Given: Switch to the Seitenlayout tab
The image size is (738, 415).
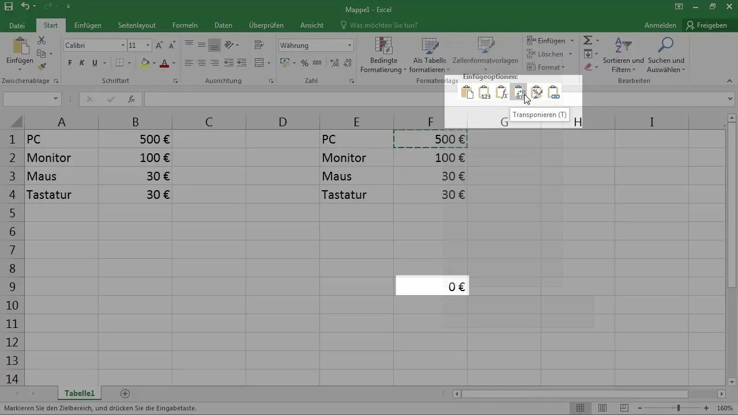Looking at the screenshot, I should [137, 25].
